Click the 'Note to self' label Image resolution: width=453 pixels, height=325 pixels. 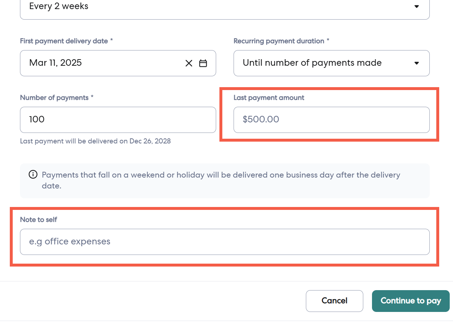39,220
